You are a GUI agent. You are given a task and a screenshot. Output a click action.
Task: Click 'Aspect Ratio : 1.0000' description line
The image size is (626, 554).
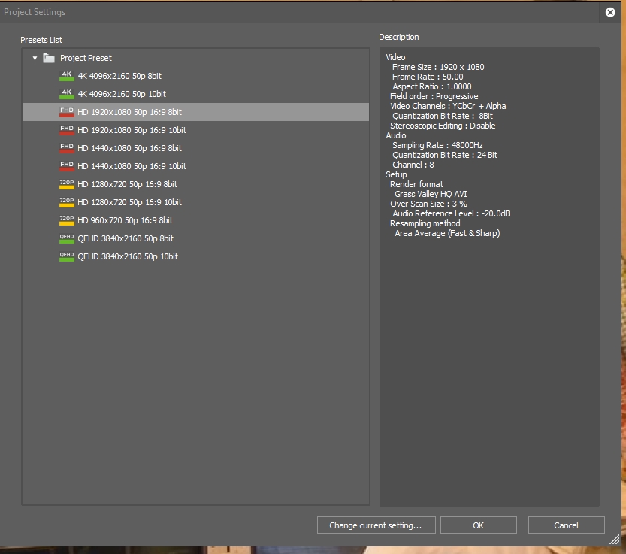click(431, 86)
